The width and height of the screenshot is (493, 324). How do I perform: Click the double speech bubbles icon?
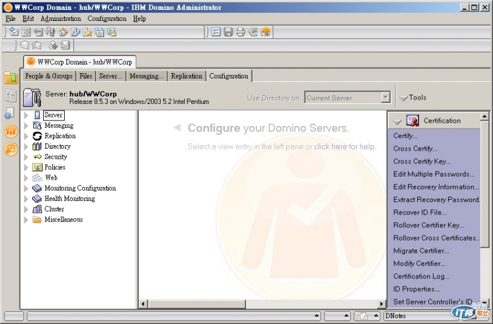pyautogui.click(x=37, y=45)
